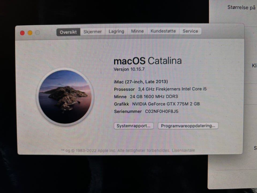
Task: Click the greyed-out zoom window button
Action: [37, 33]
